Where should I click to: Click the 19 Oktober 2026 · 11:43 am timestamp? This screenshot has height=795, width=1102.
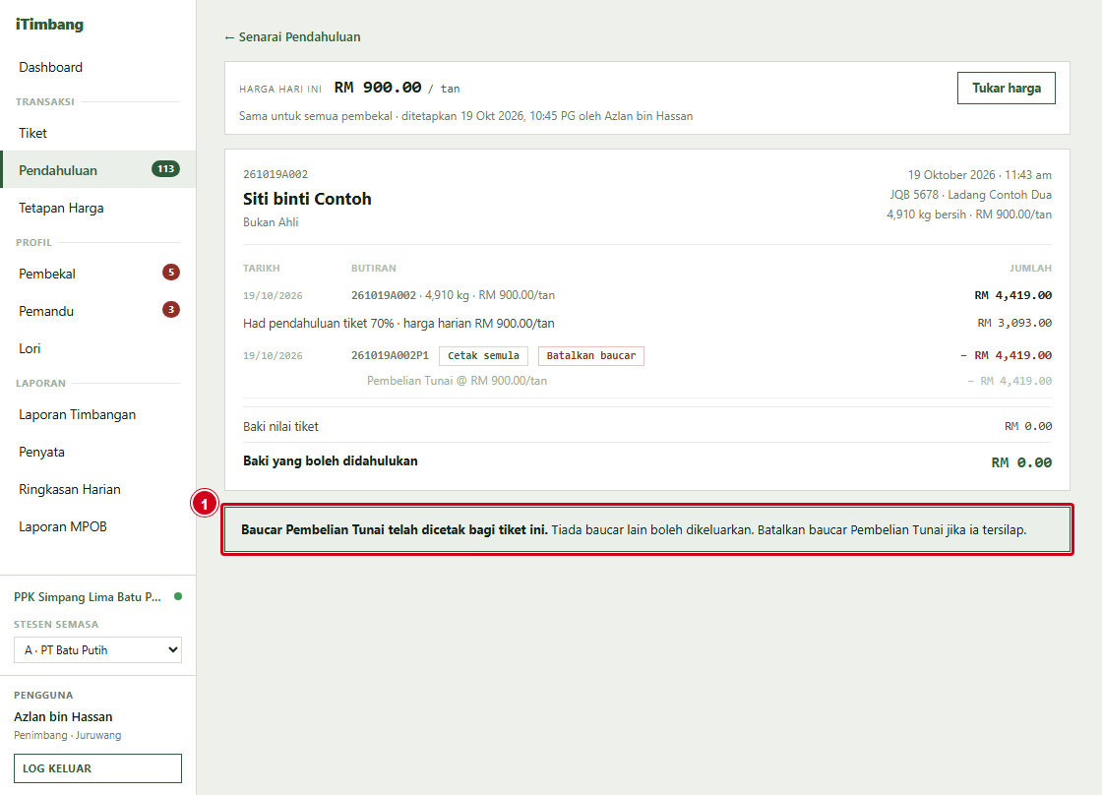point(980,175)
